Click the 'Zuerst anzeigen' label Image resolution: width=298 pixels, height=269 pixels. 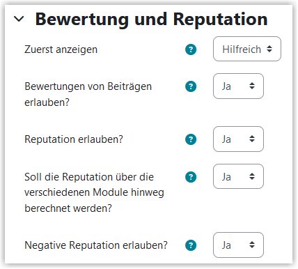coord(61,49)
